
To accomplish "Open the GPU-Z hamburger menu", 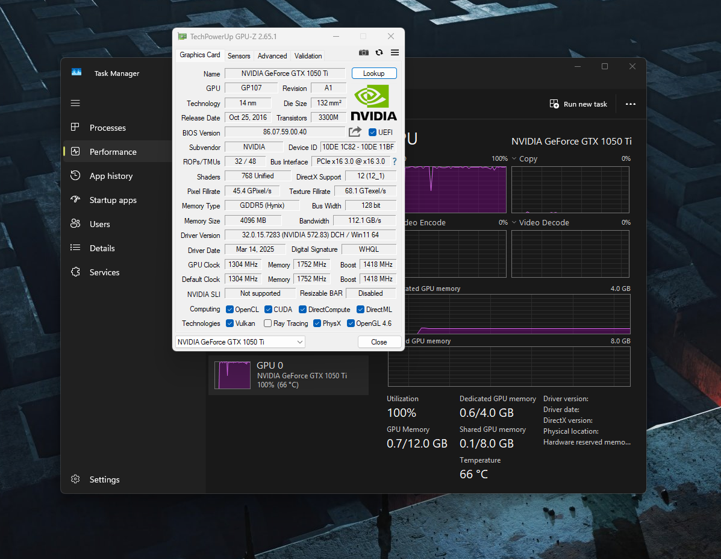I will pos(395,53).
